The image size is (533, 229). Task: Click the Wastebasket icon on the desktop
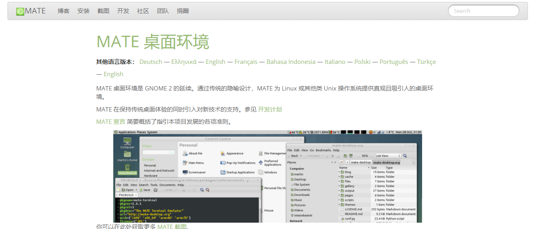(x=127, y=168)
